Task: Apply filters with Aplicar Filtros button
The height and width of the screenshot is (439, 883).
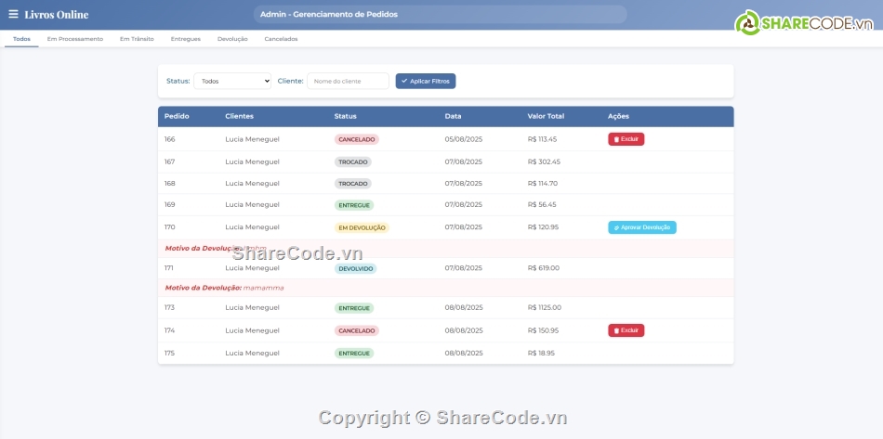Action: click(426, 82)
